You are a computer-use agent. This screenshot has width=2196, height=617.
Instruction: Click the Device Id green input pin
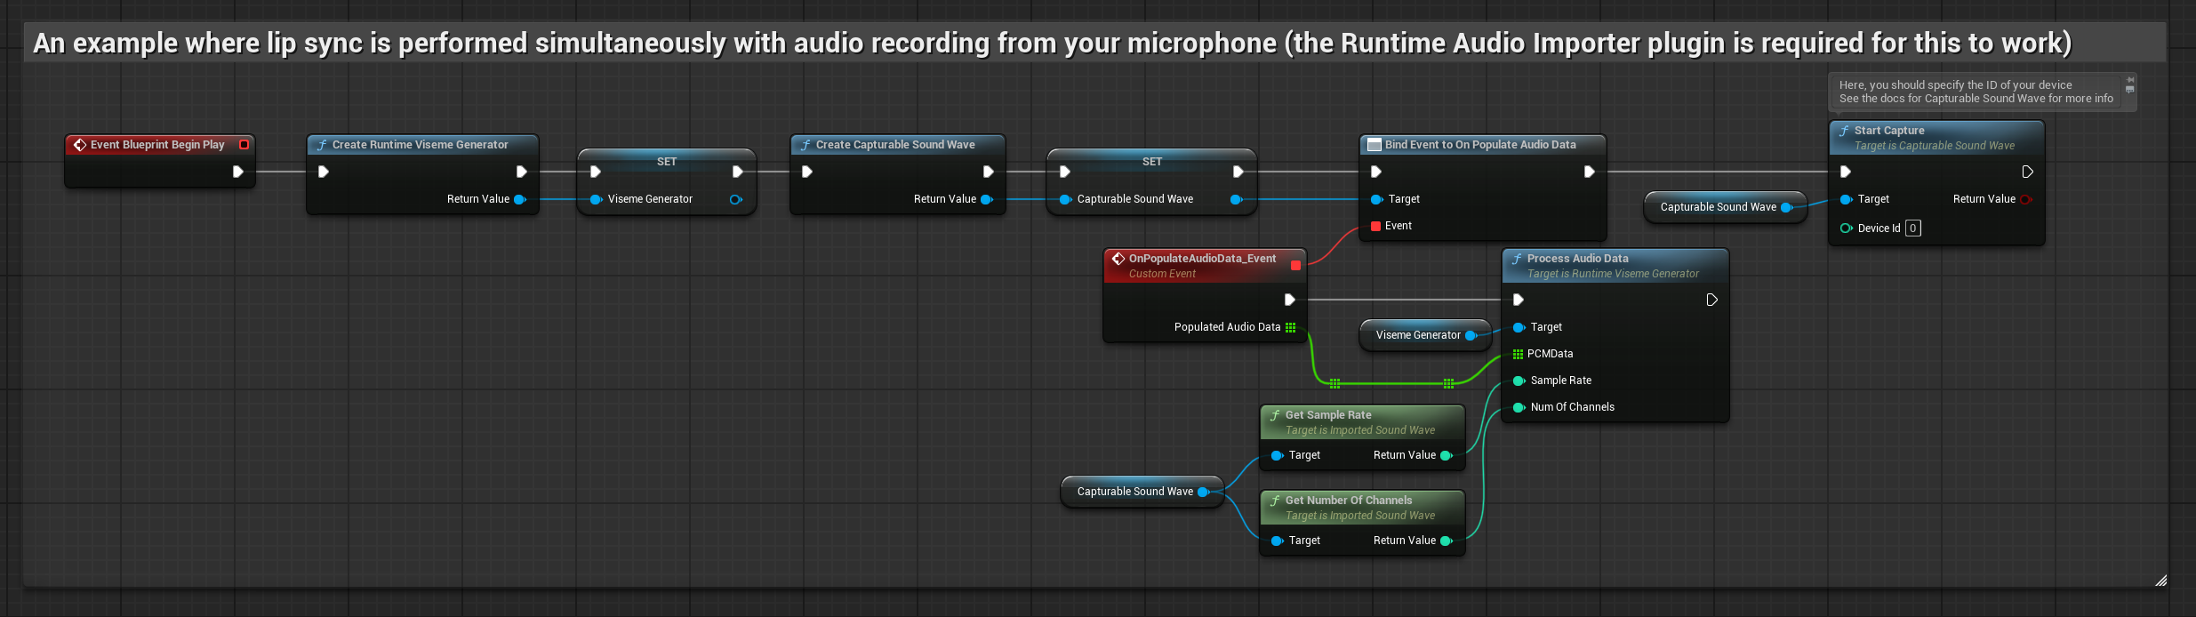[x=1846, y=228]
